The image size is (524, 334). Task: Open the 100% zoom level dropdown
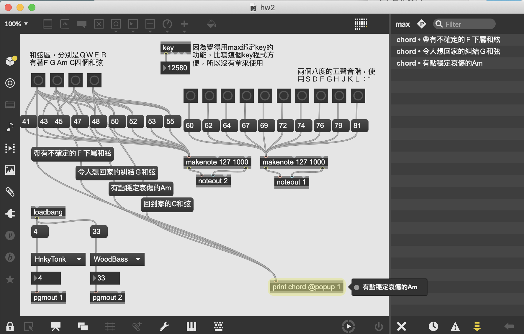pyautogui.click(x=16, y=24)
